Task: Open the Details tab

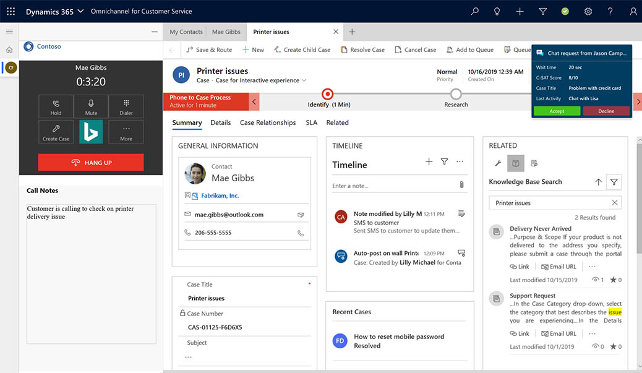Action: [220, 122]
